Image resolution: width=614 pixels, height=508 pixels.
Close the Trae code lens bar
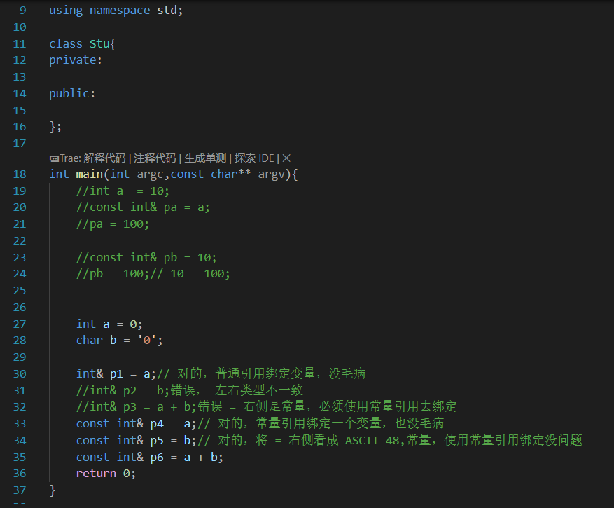click(x=286, y=158)
